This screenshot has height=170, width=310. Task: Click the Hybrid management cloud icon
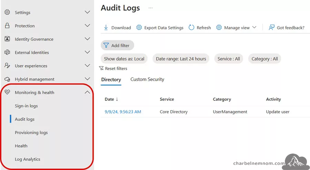7,79
